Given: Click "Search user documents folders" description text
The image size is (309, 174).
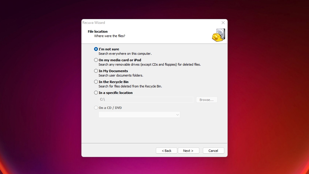Looking at the screenshot, I should [x=121, y=75].
